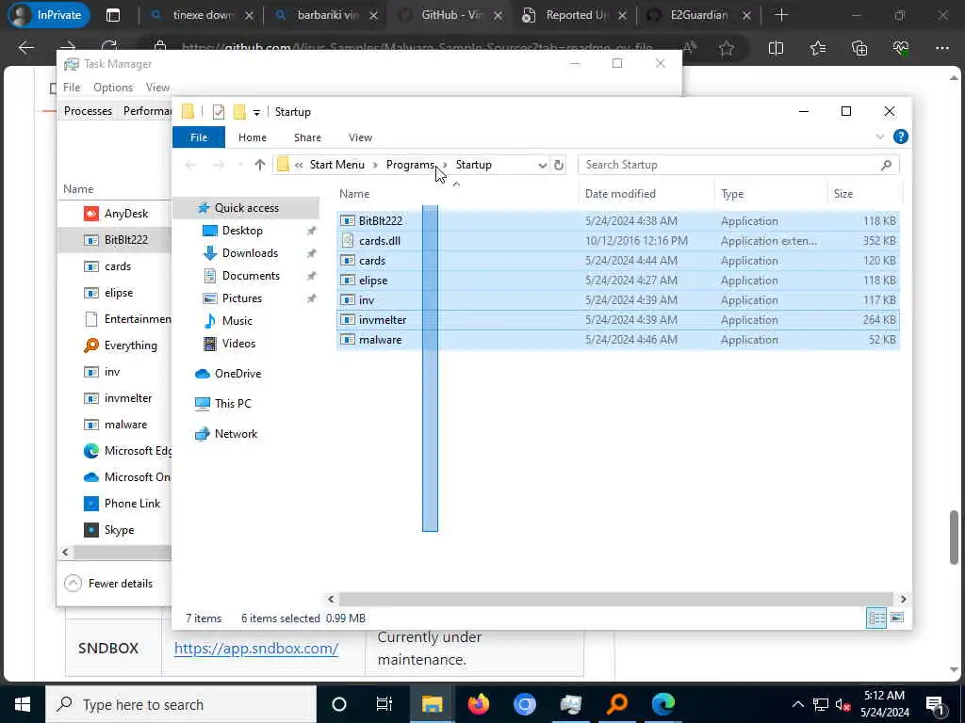Open Task Manager's Options menu
Screen dimensions: 965x723
[113, 88]
